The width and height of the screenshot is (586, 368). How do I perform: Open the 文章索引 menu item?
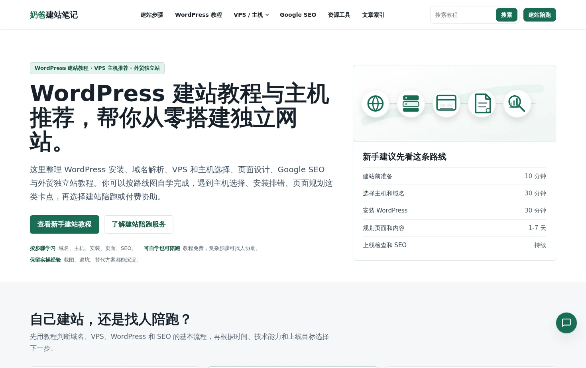point(373,15)
